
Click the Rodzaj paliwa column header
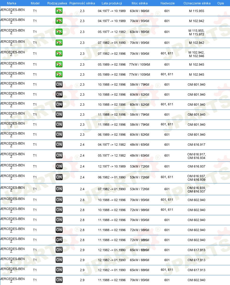tap(57, 3)
